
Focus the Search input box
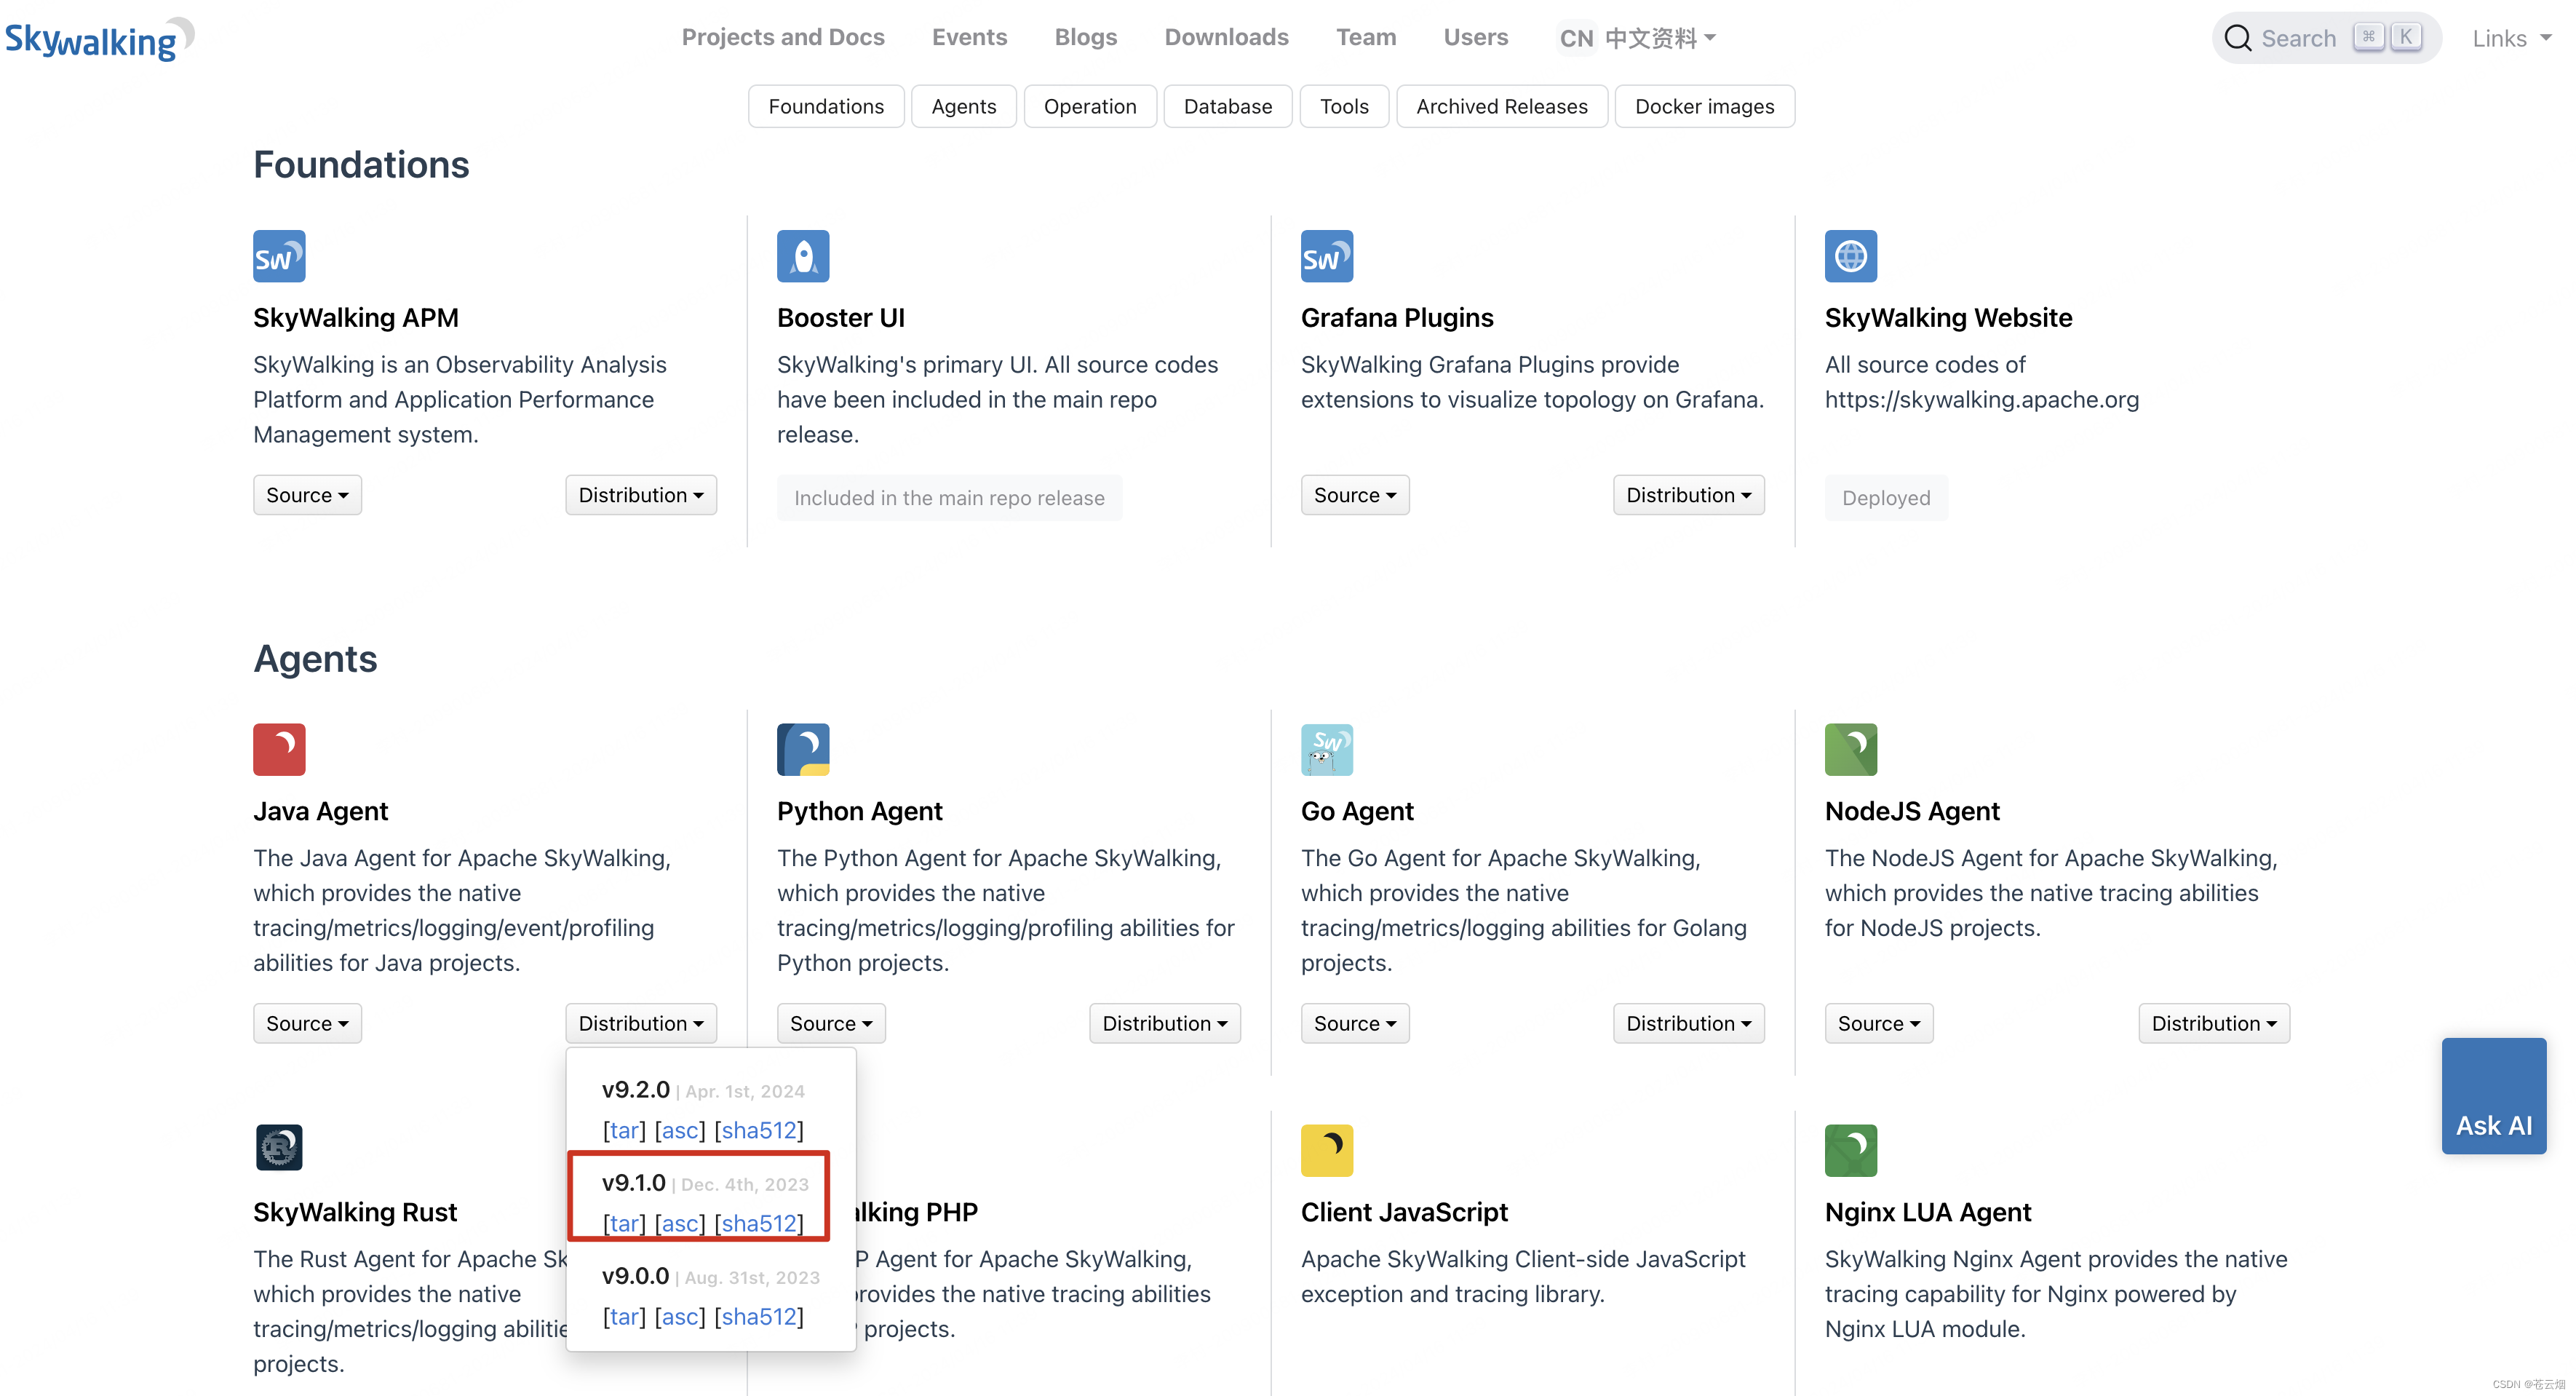[x=2299, y=38]
